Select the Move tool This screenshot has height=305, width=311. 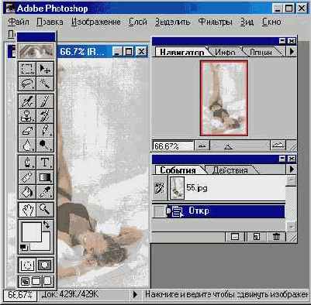[45, 69]
